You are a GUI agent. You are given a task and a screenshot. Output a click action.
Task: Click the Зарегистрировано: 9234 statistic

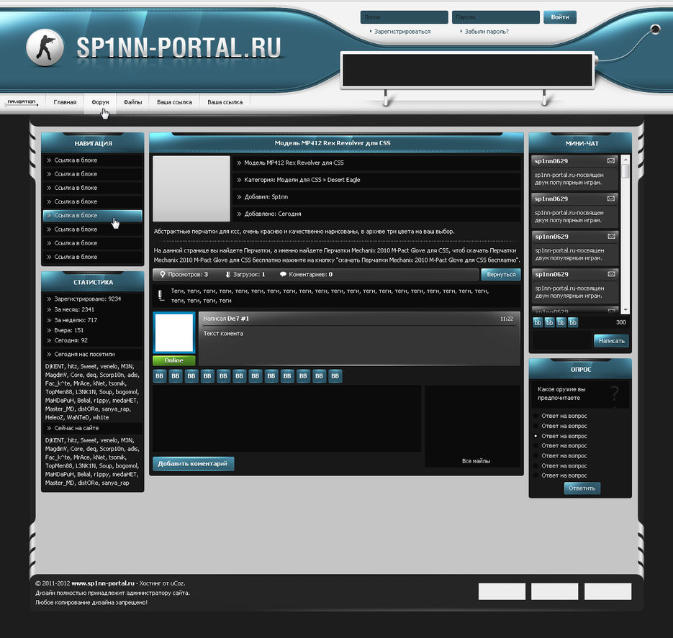click(88, 299)
